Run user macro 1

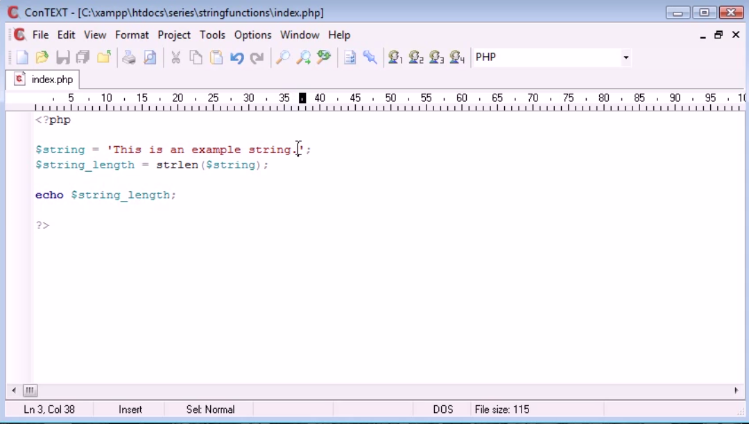pos(395,57)
